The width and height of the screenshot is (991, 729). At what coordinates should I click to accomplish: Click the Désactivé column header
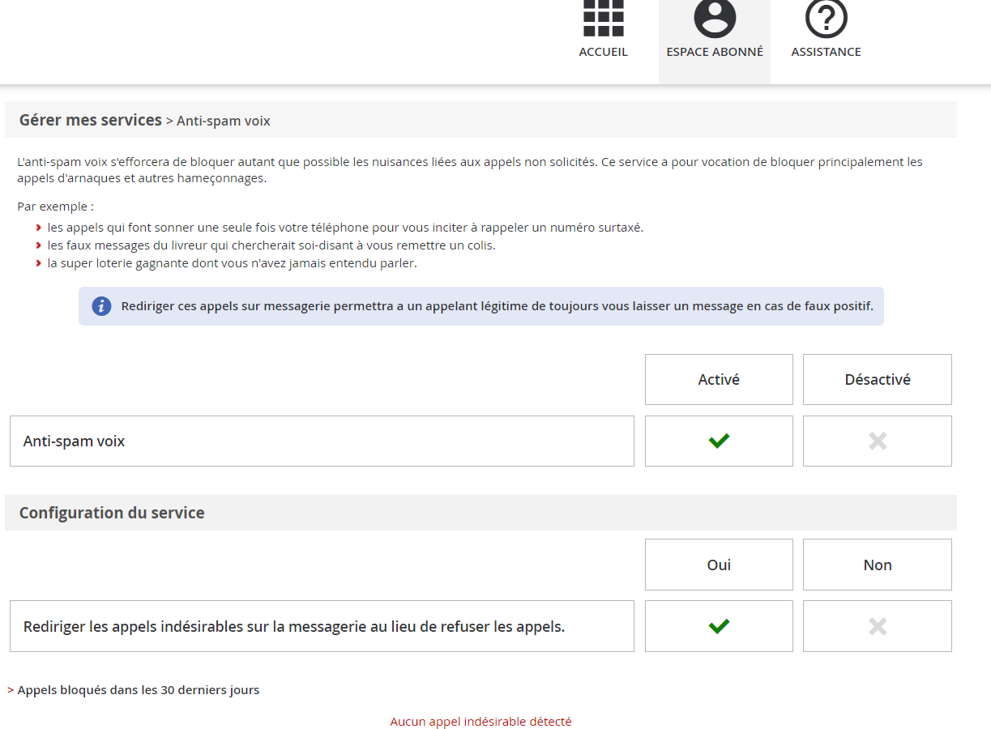tap(878, 379)
